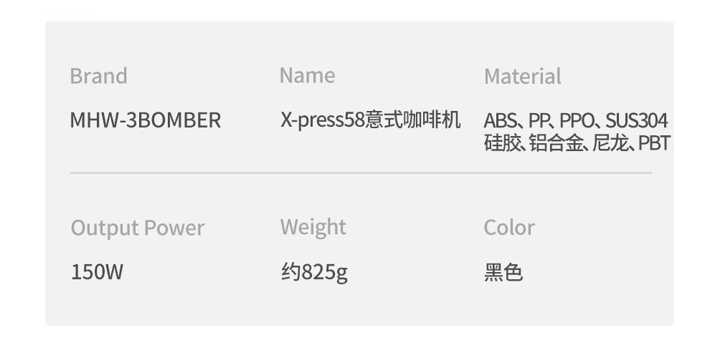Select the MHW-3BOMBER brand value

point(145,120)
